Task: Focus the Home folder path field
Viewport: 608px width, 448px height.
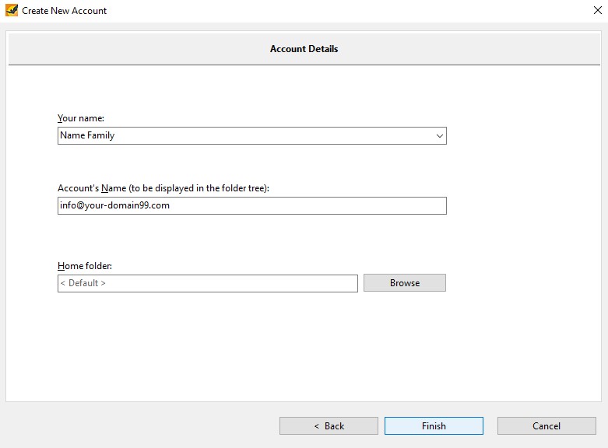Action: (x=207, y=283)
